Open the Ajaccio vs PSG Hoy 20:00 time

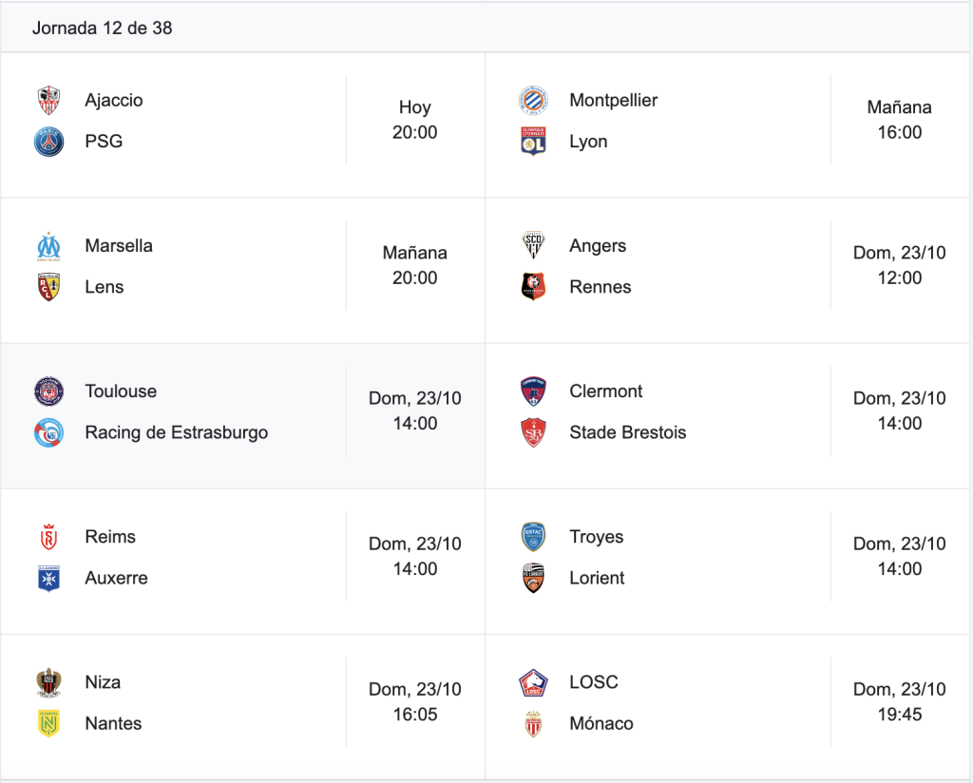pos(414,120)
